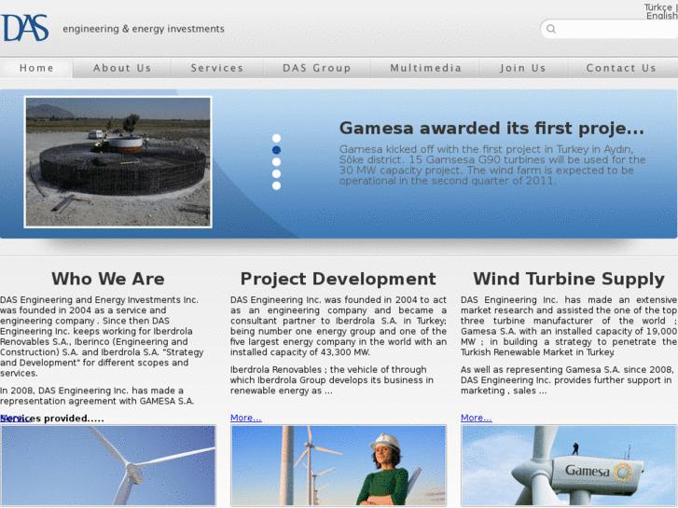Click the 'Who We Are' heading

(108, 279)
